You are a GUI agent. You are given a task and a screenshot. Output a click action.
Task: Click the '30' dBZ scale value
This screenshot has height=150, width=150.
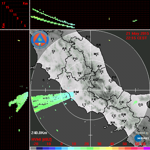click(99, 144)
